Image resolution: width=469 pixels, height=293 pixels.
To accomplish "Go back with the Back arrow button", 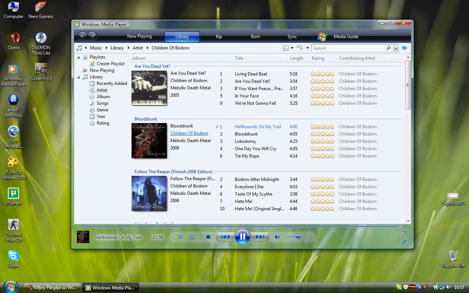I will coord(82,36).
